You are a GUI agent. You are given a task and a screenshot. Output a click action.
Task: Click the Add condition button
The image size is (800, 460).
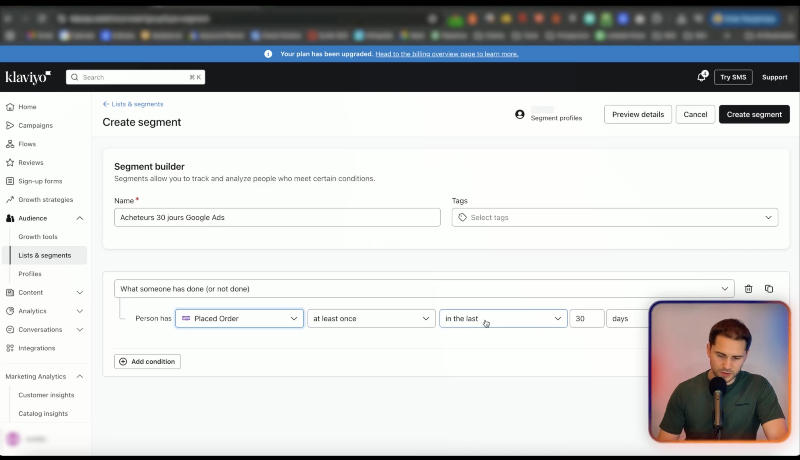click(147, 361)
